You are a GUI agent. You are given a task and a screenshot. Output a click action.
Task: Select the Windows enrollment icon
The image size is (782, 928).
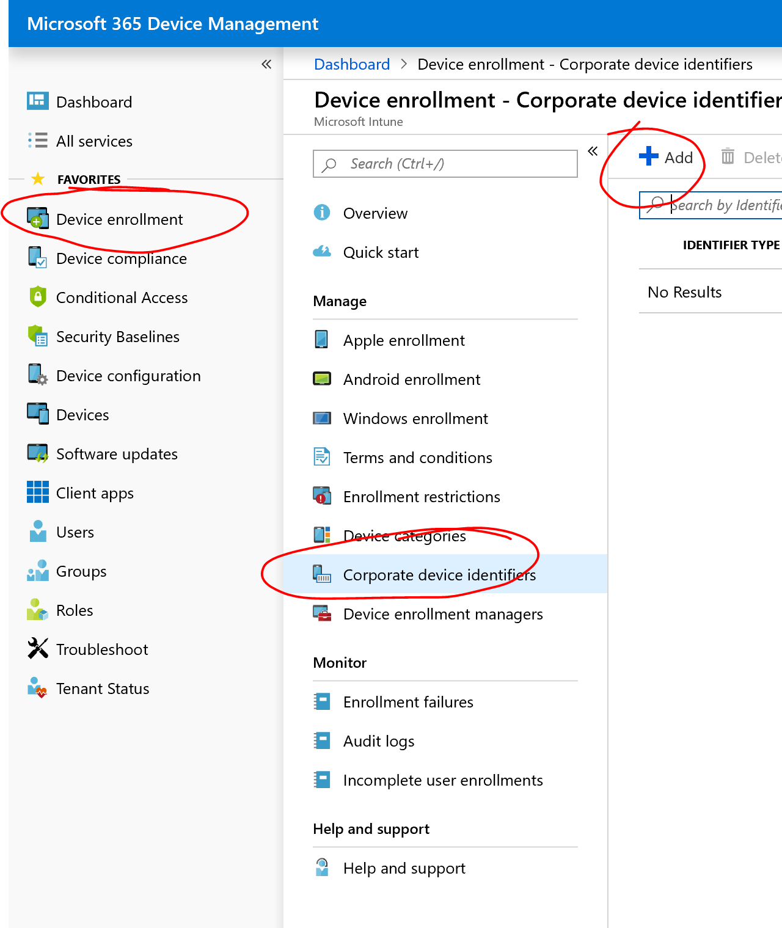point(322,418)
